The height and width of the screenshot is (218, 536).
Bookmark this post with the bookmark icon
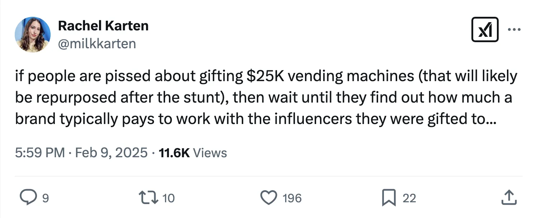point(388,198)
